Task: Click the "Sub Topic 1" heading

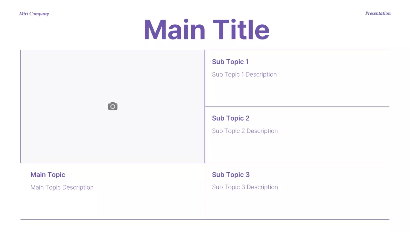Action: click(230, 62)
